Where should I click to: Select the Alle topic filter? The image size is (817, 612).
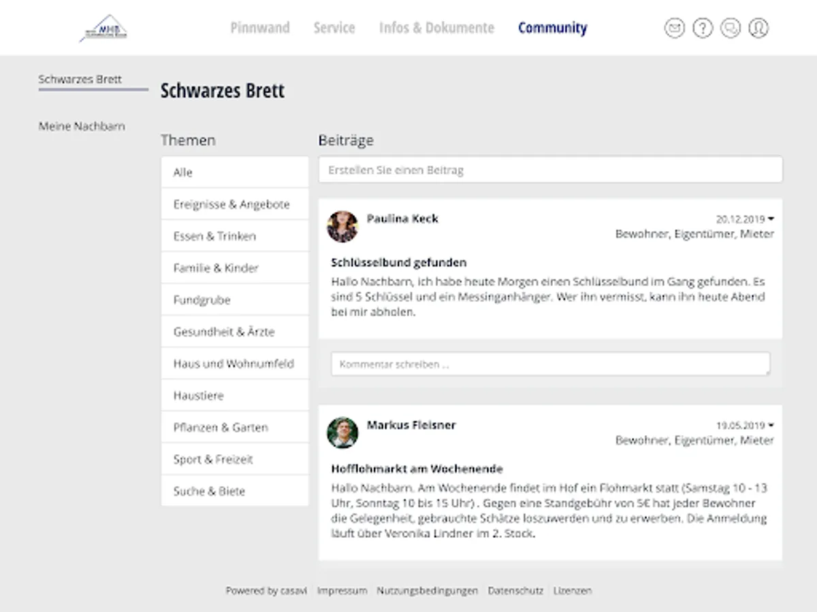[x=235, y=173]
